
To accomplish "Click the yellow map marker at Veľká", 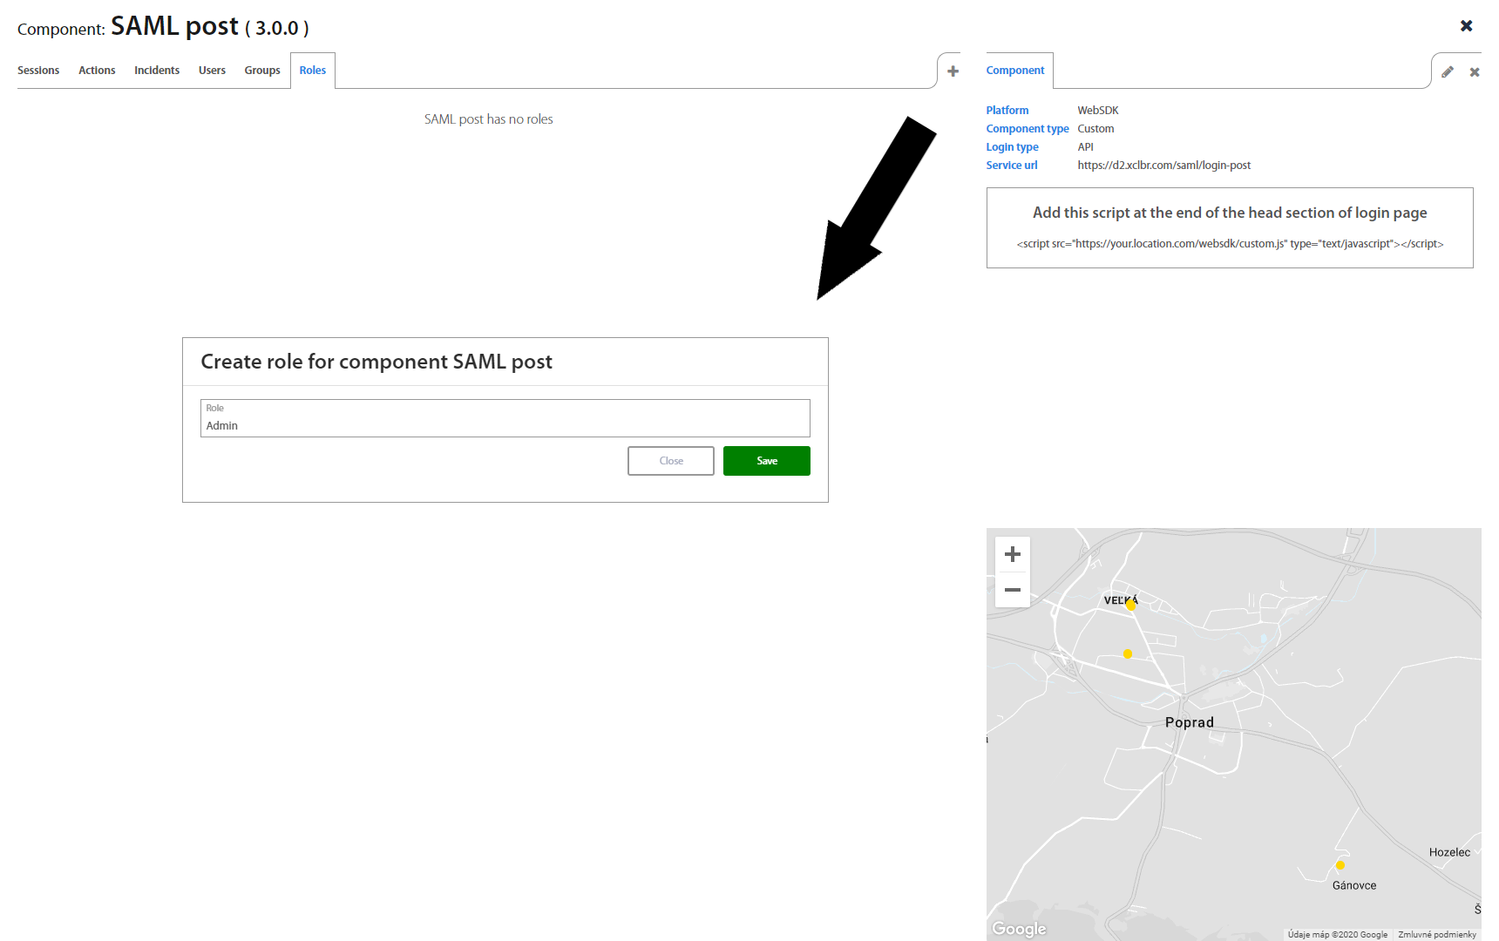I will tap(1130, 605).
